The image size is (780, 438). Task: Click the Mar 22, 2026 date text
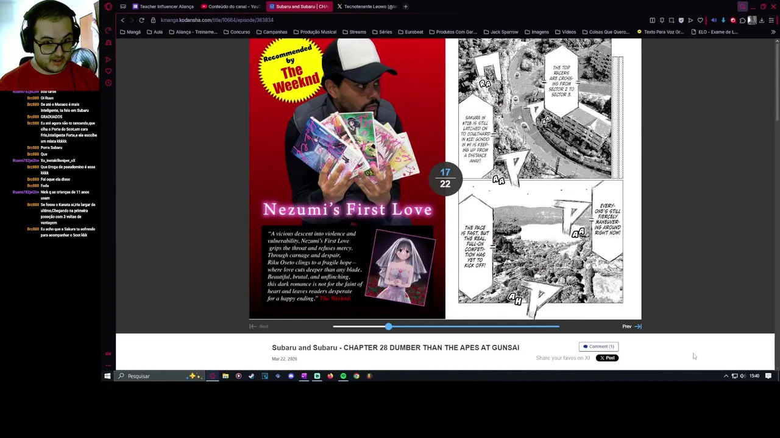(x=285, y=359)
